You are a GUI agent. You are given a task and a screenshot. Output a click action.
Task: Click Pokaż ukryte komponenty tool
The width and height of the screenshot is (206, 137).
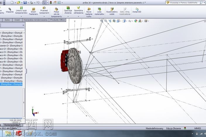pyautogui.click(x=56, y=13)
